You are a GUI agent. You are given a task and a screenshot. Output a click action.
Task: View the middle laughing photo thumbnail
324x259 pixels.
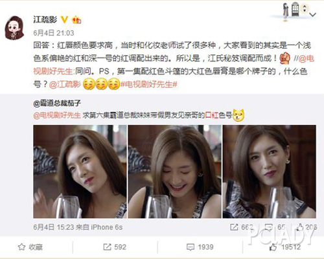point(175,172)
